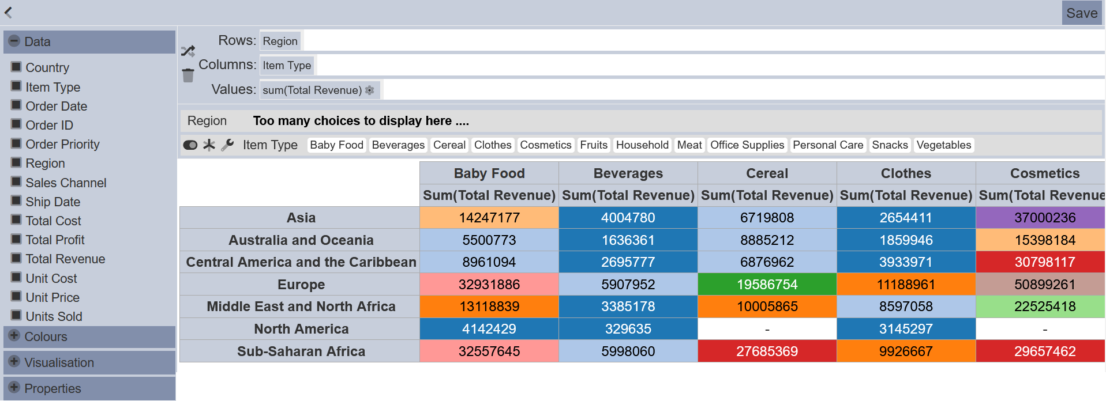Toggle the Household filter choice
Viewport: 1106px width, 401px height.
click(x=642, y=145)
